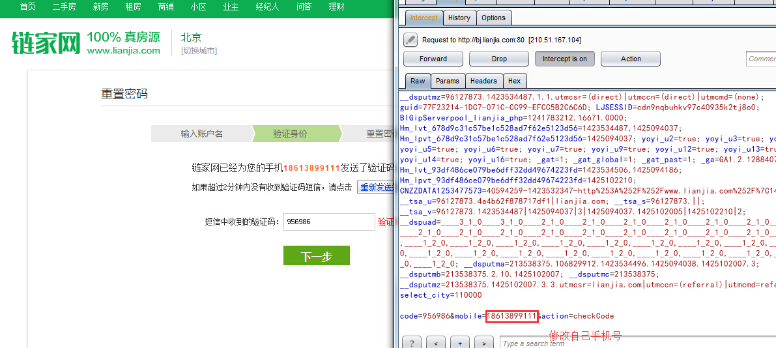Open 二手房 in the top navigation

[x=65, y=7]
